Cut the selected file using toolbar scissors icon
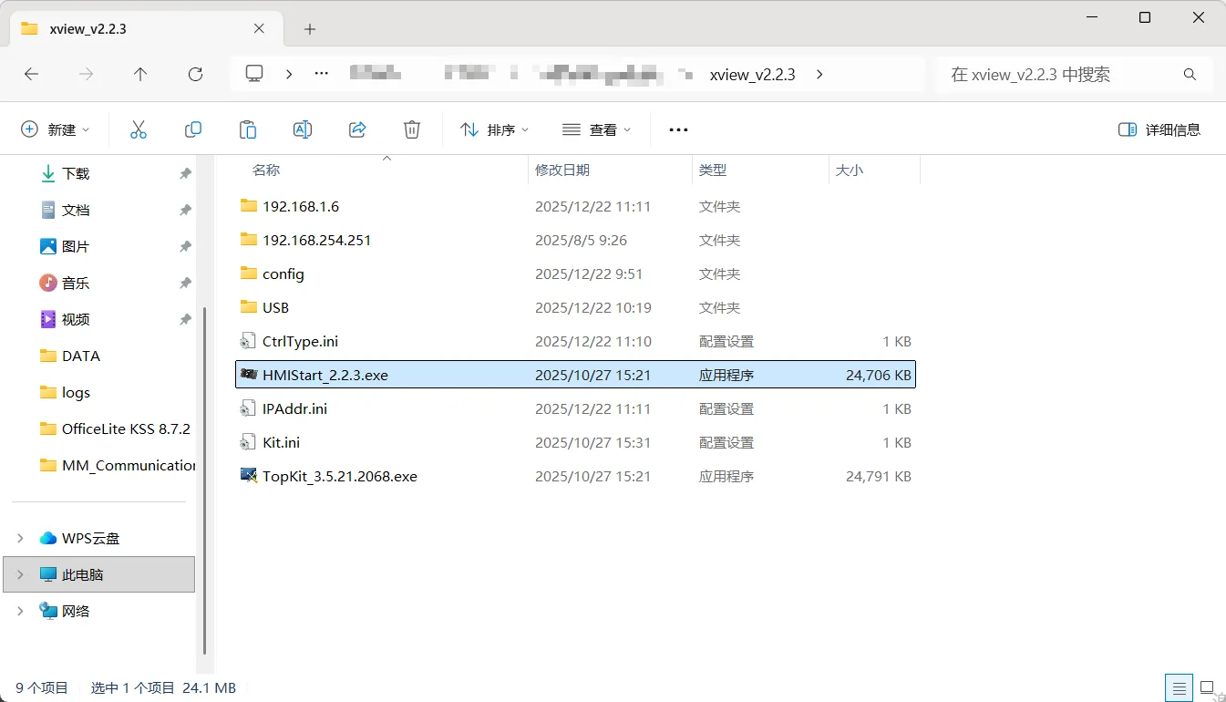Screen dimensions: 1226x702 (139, 129)
